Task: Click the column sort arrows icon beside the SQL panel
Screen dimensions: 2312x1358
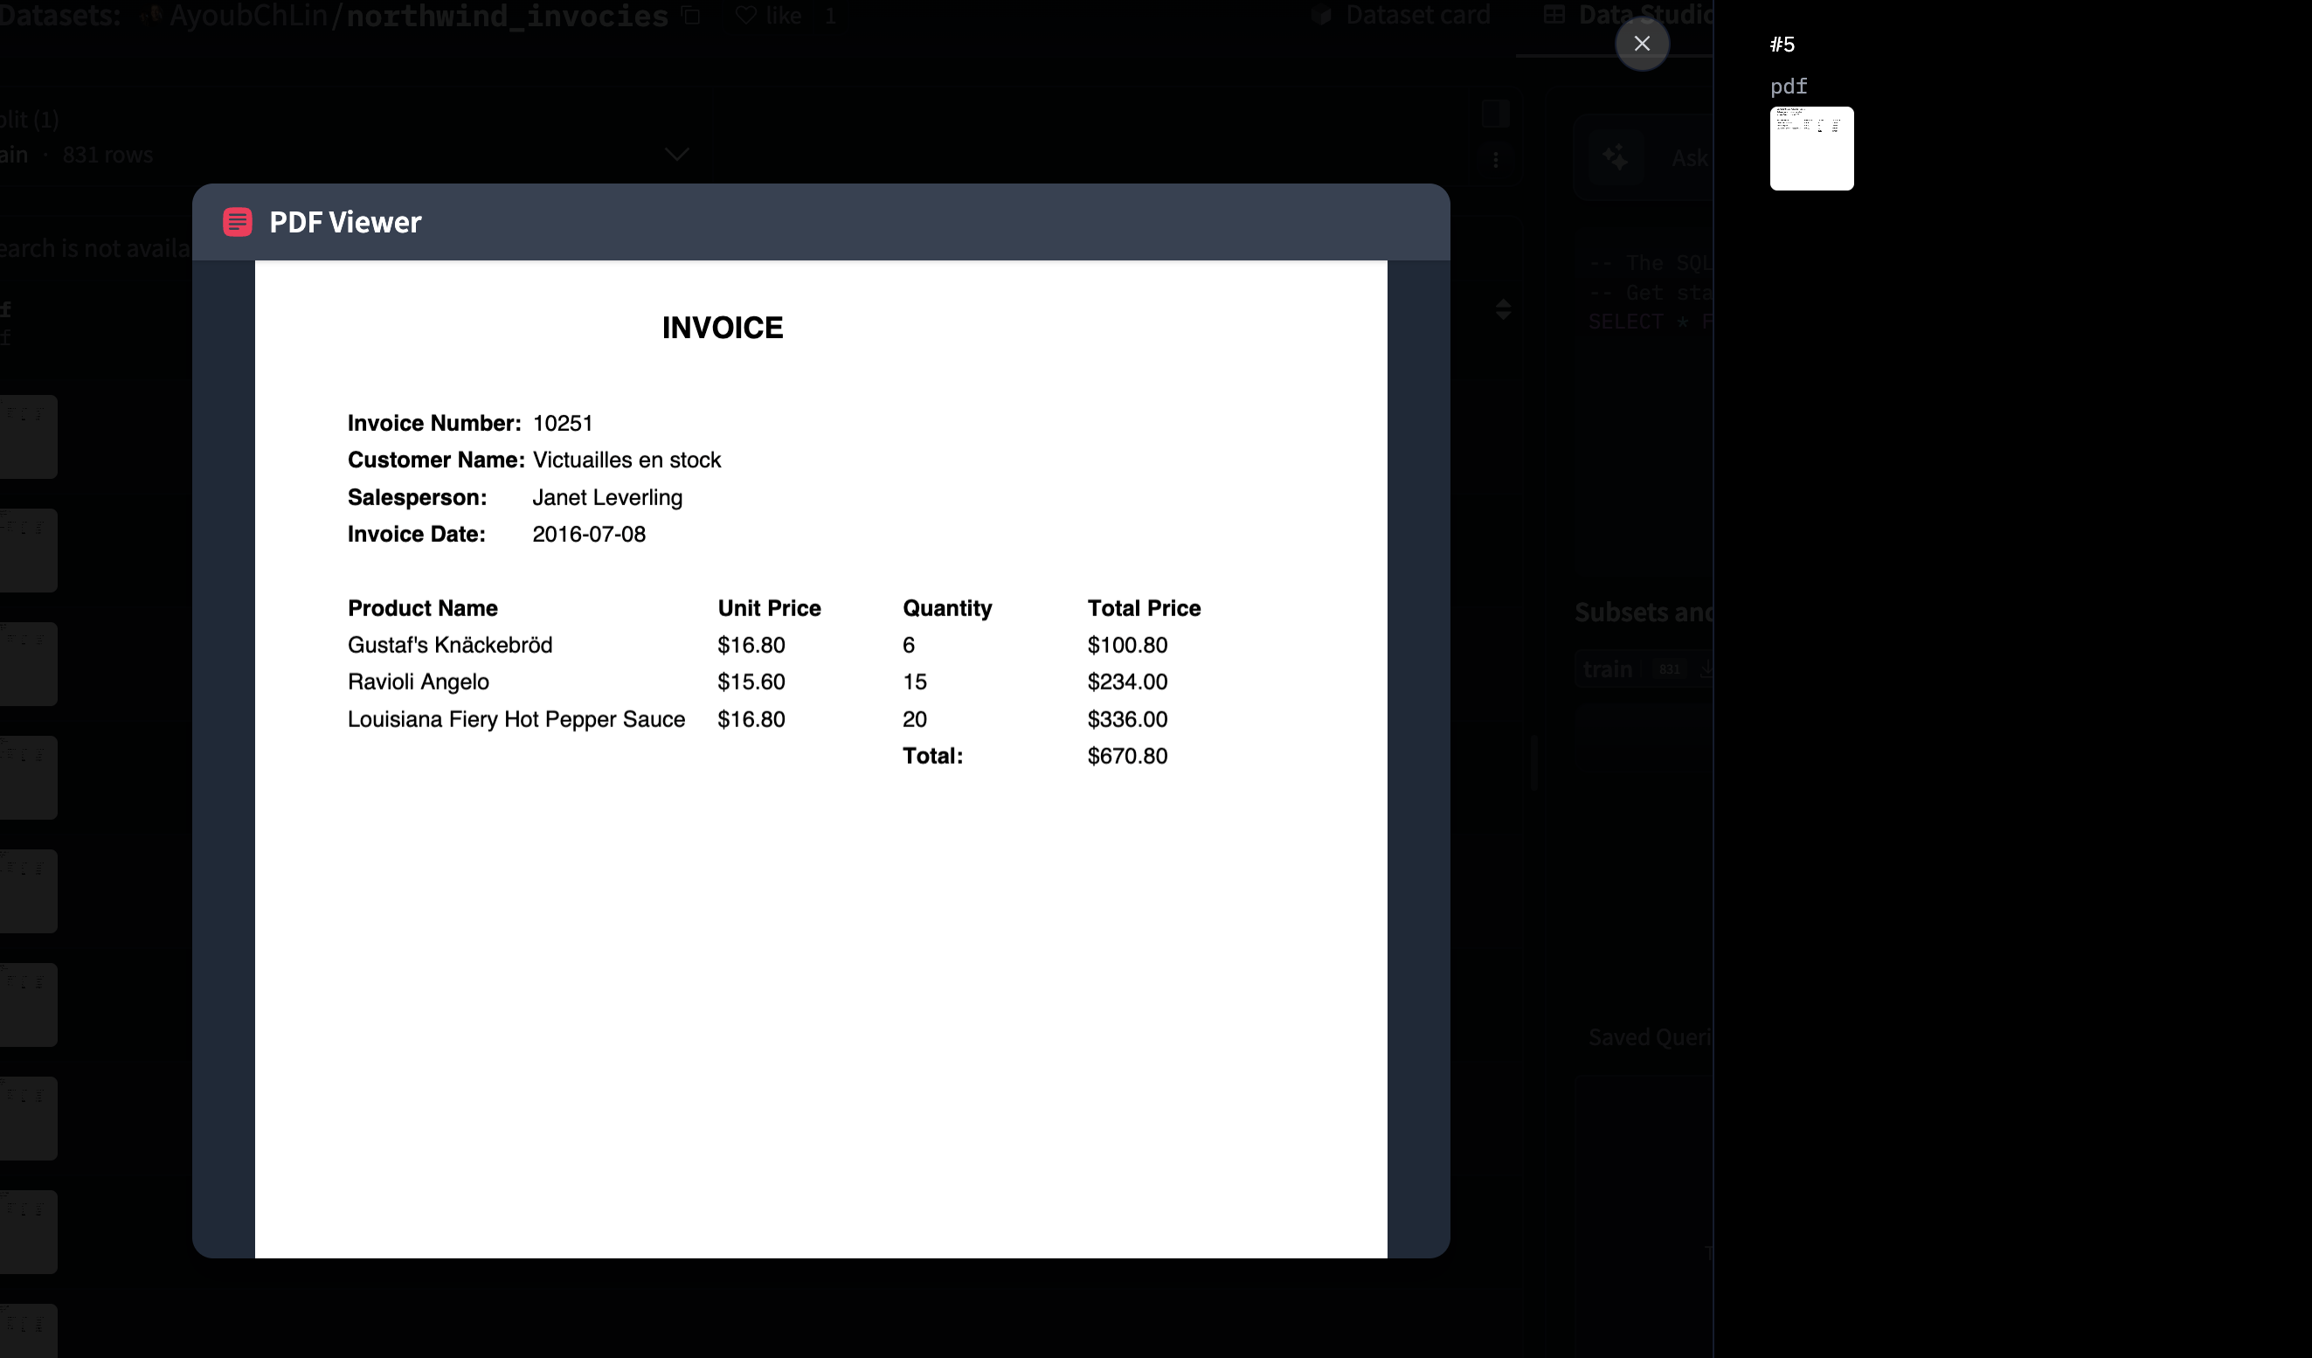Action: pyautogui.click(x=1503, y=309)
